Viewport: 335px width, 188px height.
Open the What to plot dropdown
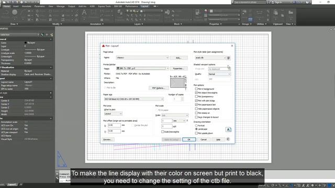(113, 114)
